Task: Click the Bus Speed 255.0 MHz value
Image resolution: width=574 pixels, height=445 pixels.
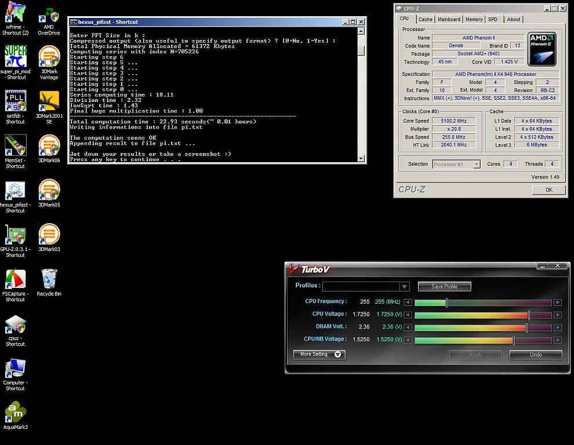Action: click(453, 137)
